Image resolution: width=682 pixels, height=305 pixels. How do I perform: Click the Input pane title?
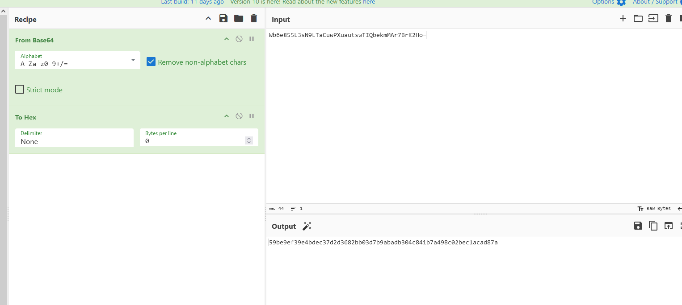pos(281,19)
